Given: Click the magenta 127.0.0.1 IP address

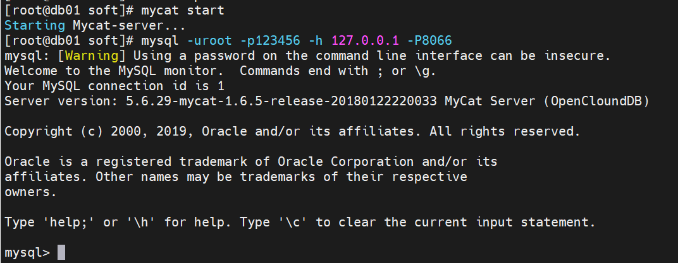Looking at the screenshot, I should [x=366, y=41].
